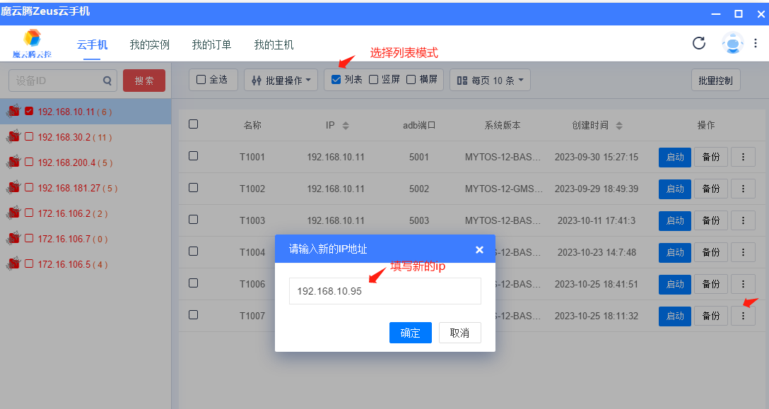Check the 全选 select-all checkbox
Screen dimensions: 769x409
(200, 79)
